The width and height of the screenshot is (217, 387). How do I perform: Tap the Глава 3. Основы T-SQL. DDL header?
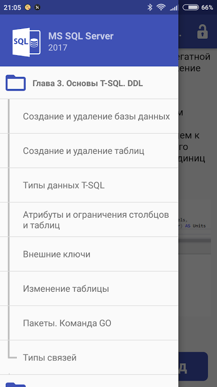pyautogui.click(x=88, y=83)
